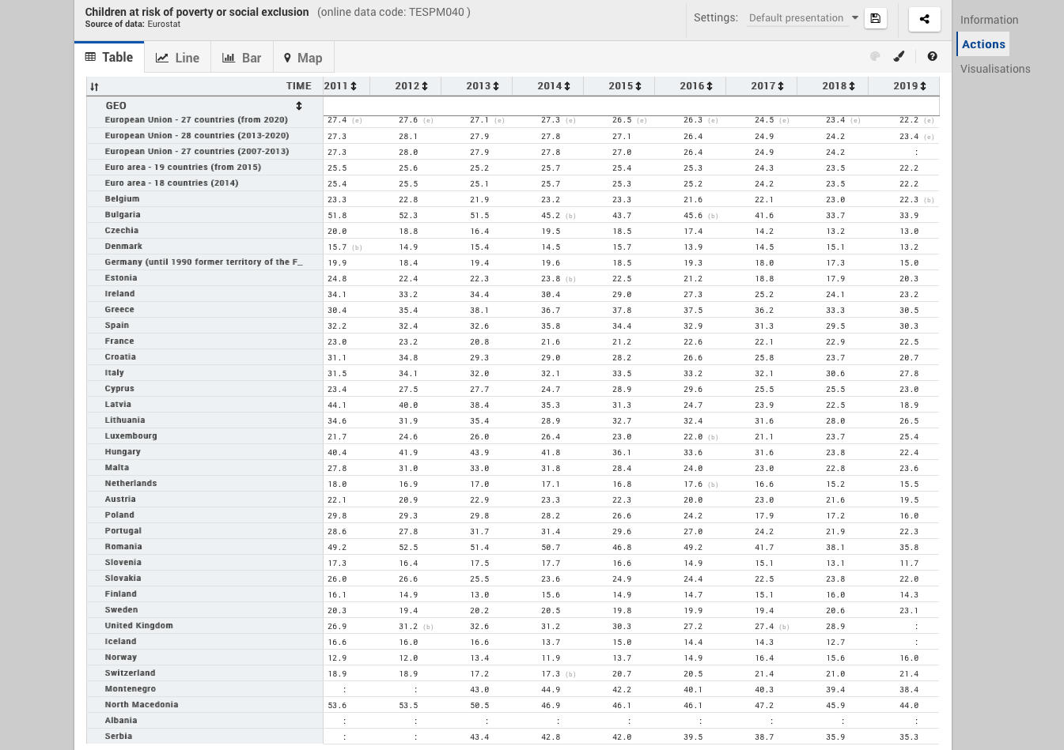
Task: Click Montenegro's 2013 value 43.0
Action: pos(479,690)
